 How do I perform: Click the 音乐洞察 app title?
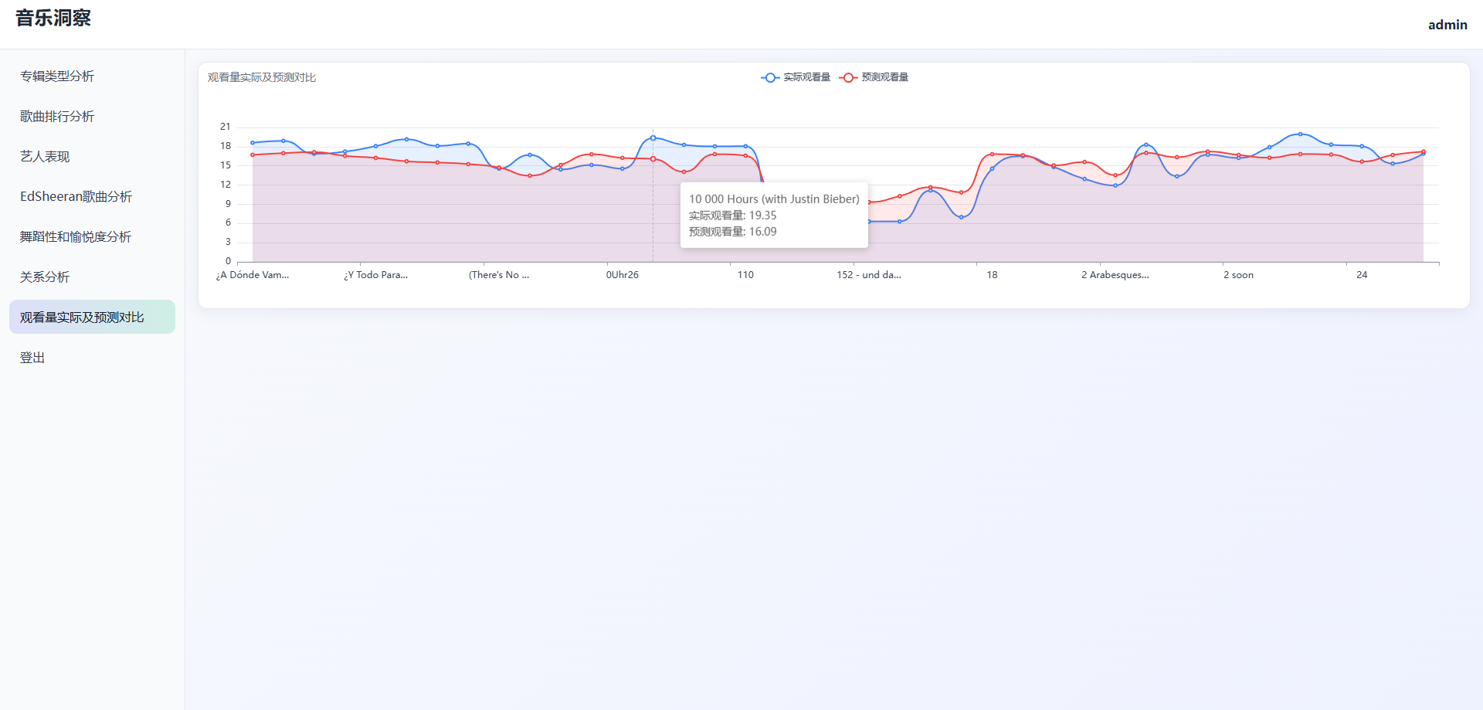(53, 18)
